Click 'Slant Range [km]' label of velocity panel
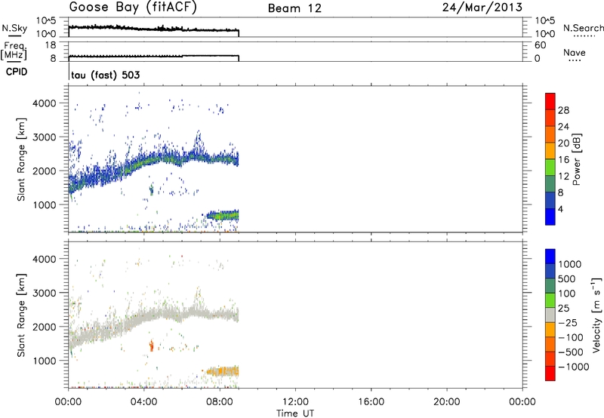Viewport: 604px width, 418px height. tap(21, 315)
